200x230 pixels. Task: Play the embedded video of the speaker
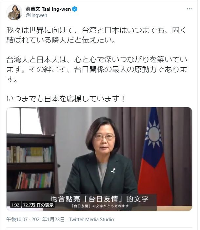point(99,159)
